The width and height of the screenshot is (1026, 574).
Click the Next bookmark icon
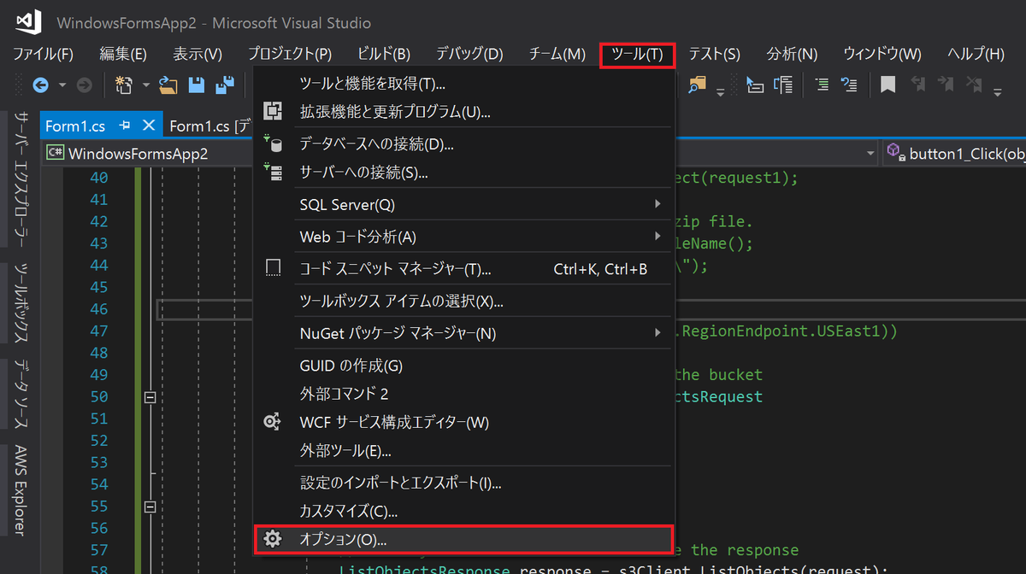tap(946, 85)
